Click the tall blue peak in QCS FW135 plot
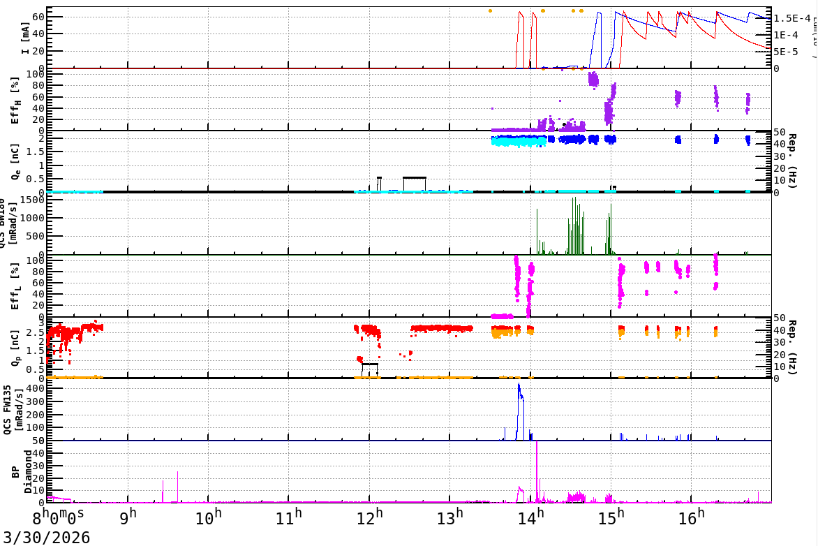Screen dimensions: 818x546 (x=520, y=411)
